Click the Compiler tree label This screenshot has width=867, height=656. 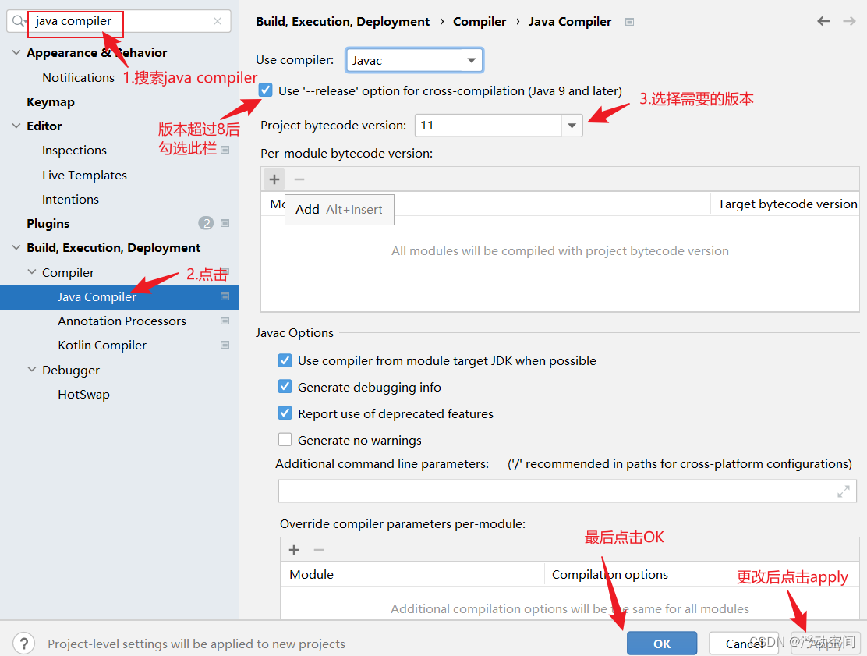click(x=68, y=273)
